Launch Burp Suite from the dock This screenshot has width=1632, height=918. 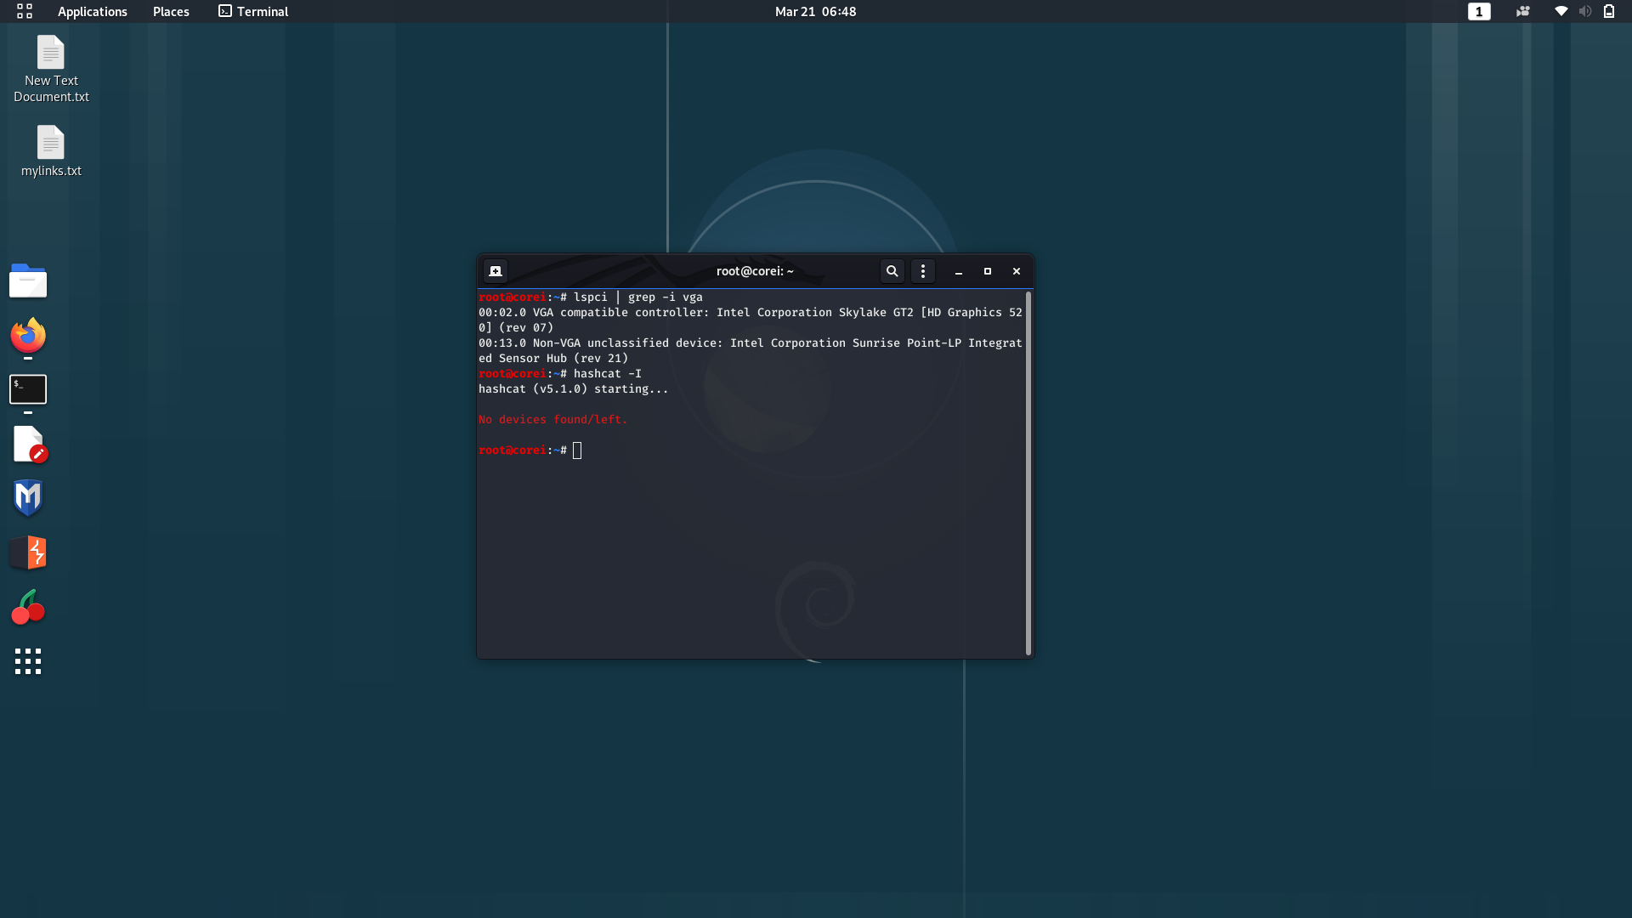tap(28, 552)
